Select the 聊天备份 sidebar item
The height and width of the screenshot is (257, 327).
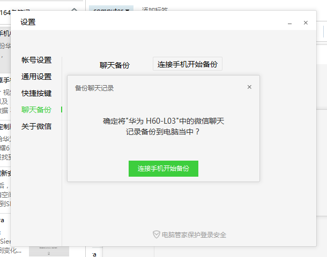click(x=36, y=110)
